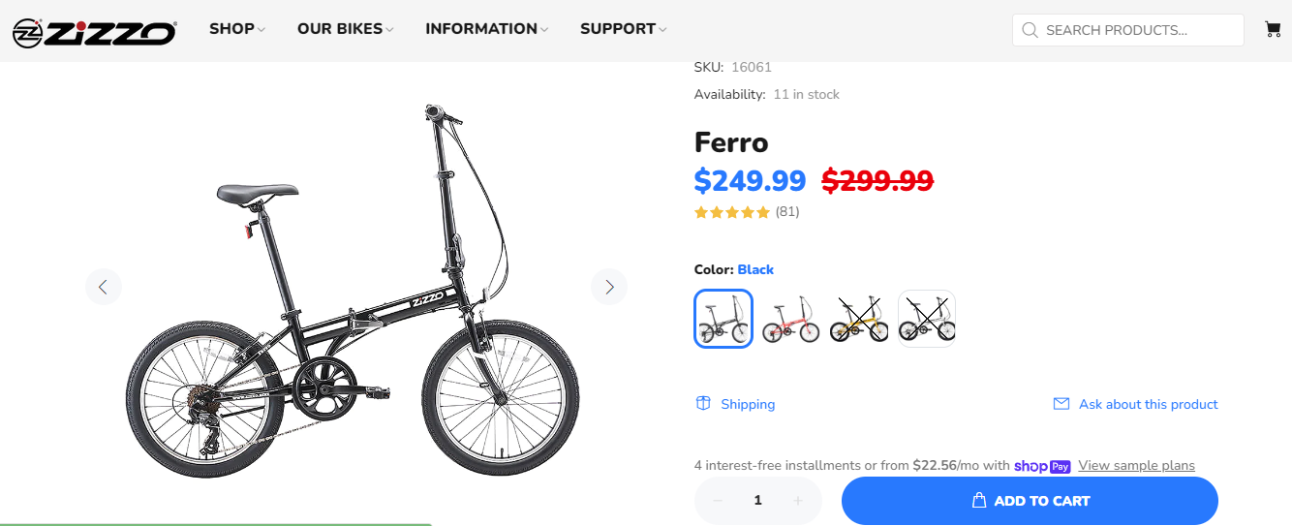Click the envelope icon for product inquiry
The height and width of the screenshot is (526, 1292).
pos(1061,404)
